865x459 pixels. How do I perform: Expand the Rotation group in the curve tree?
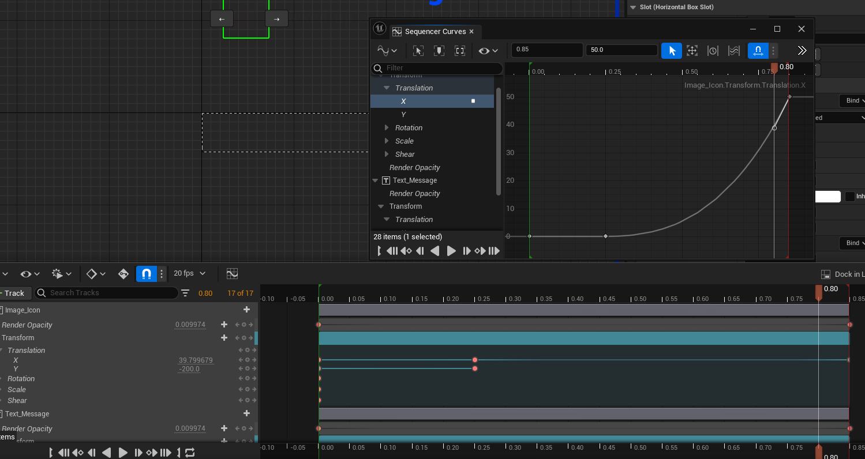click(387, 128)
